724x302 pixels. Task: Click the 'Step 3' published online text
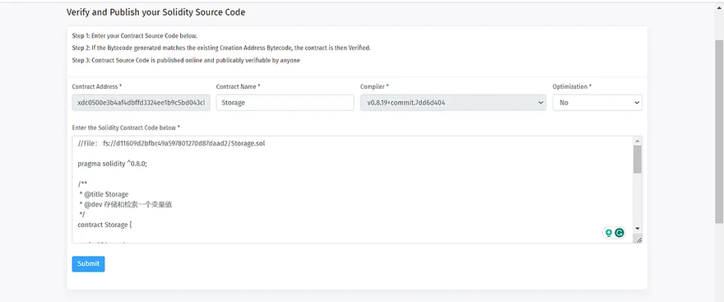pos(186,61)
